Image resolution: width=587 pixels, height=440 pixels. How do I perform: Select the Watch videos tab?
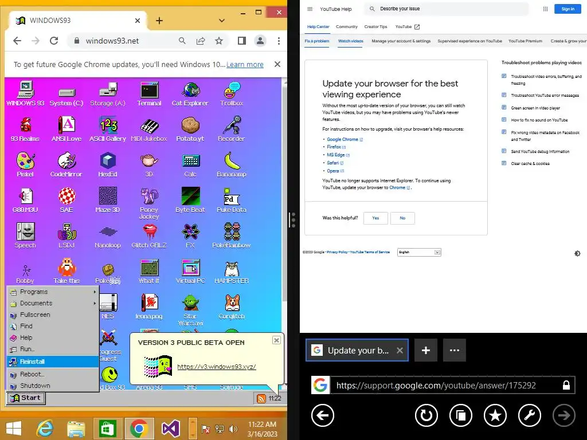[351, 41]
